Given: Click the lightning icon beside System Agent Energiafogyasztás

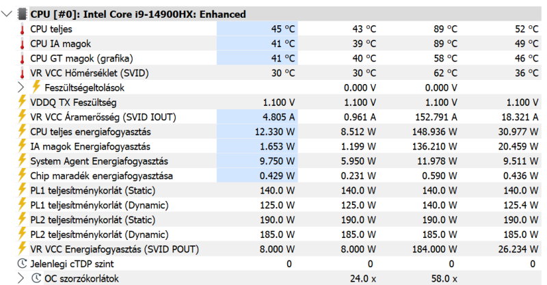Looking at the screenshot, I should (22, 160).
